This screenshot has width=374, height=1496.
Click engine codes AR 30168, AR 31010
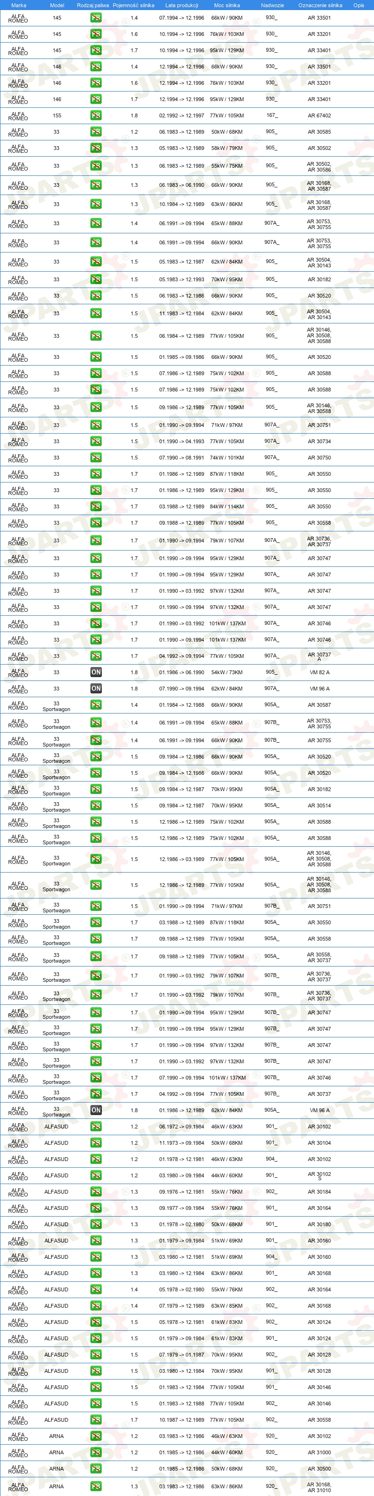(x=319, y=1487)
